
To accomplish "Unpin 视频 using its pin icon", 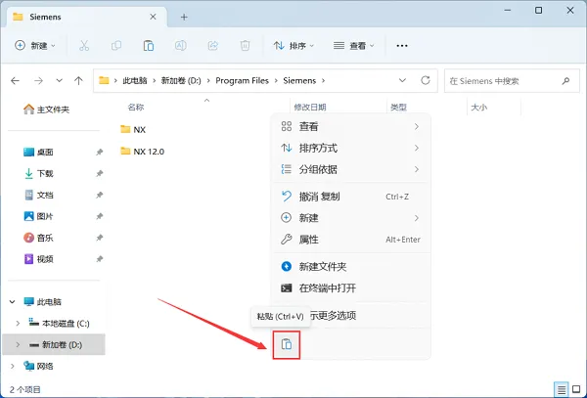I will coord(99,259).
